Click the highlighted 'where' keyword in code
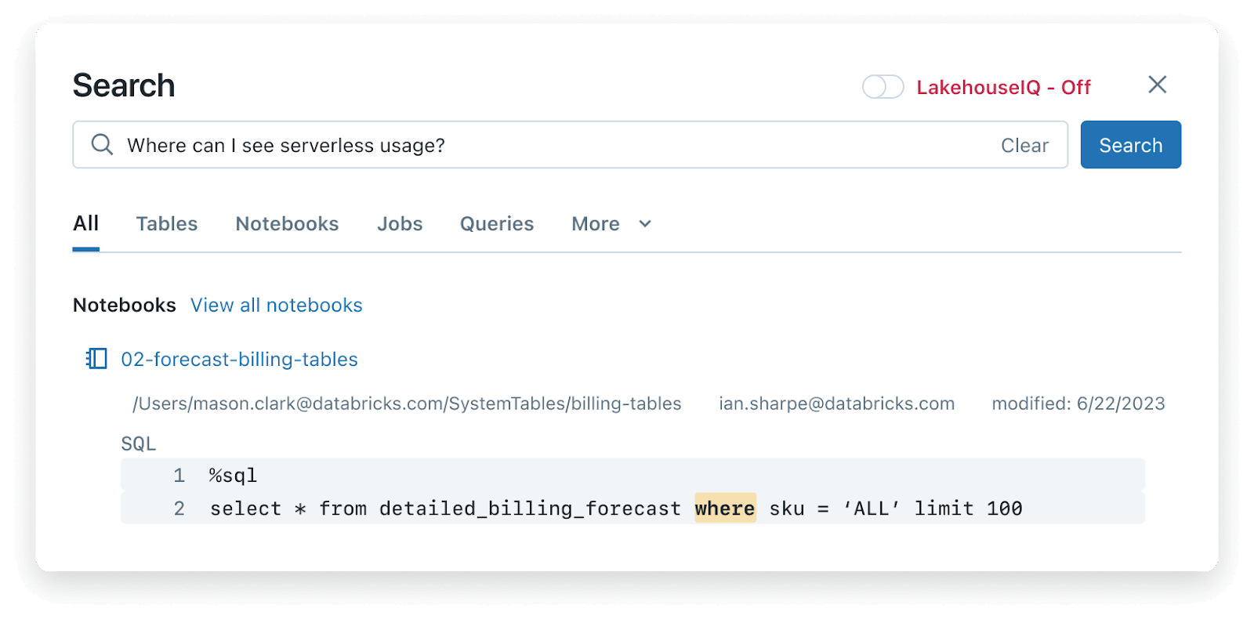 click(x=725, y=509)
